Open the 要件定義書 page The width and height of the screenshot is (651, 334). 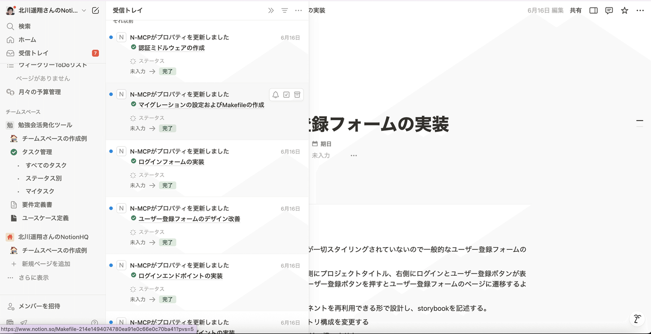[37, 205]
